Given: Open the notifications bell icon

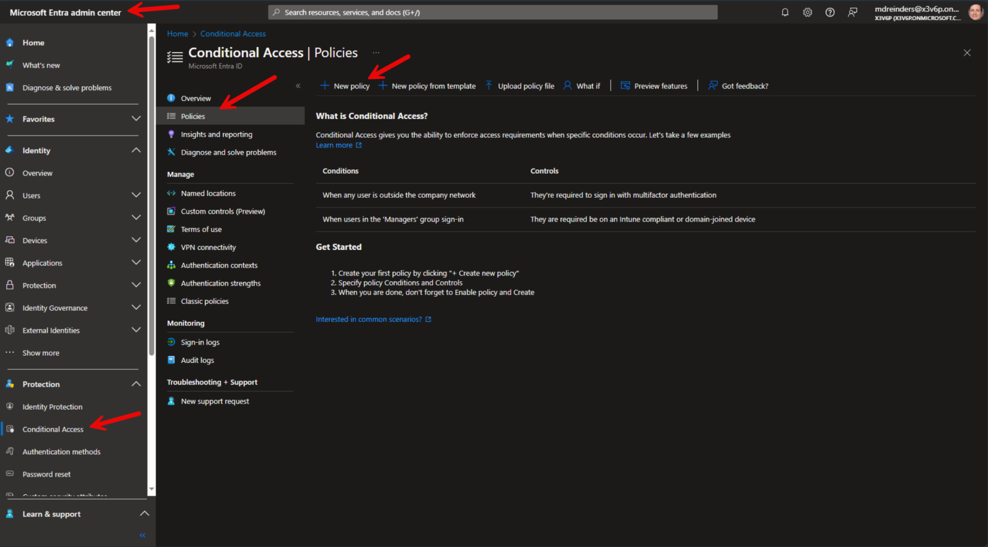Looking at the screenshot, I should point(784,12).
